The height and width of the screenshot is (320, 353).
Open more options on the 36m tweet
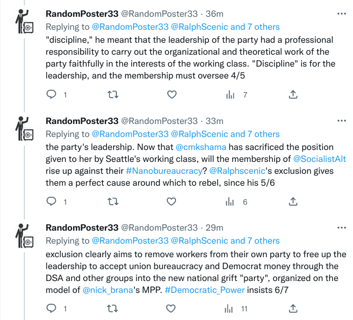pyautogui.click(x=341, y=12)
